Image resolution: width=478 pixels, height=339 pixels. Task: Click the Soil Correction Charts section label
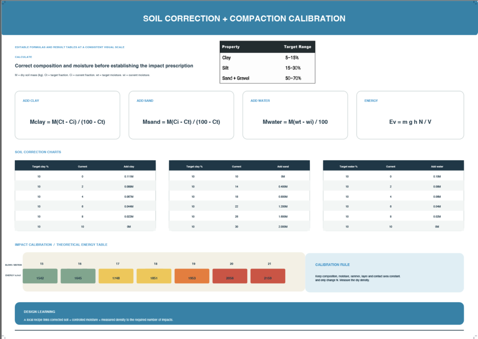[x=38, y=152]
